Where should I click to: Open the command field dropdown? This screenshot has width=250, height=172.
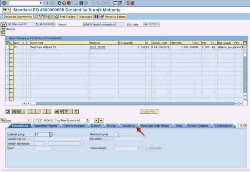41,3
